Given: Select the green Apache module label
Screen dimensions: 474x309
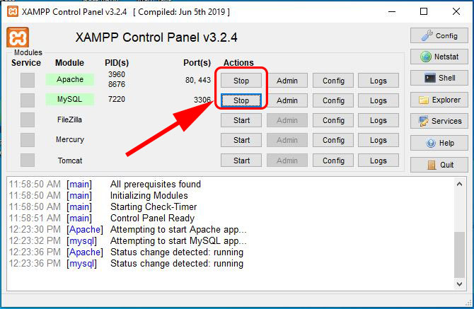Looking at the screenshot, I should [x=70, y=79].
